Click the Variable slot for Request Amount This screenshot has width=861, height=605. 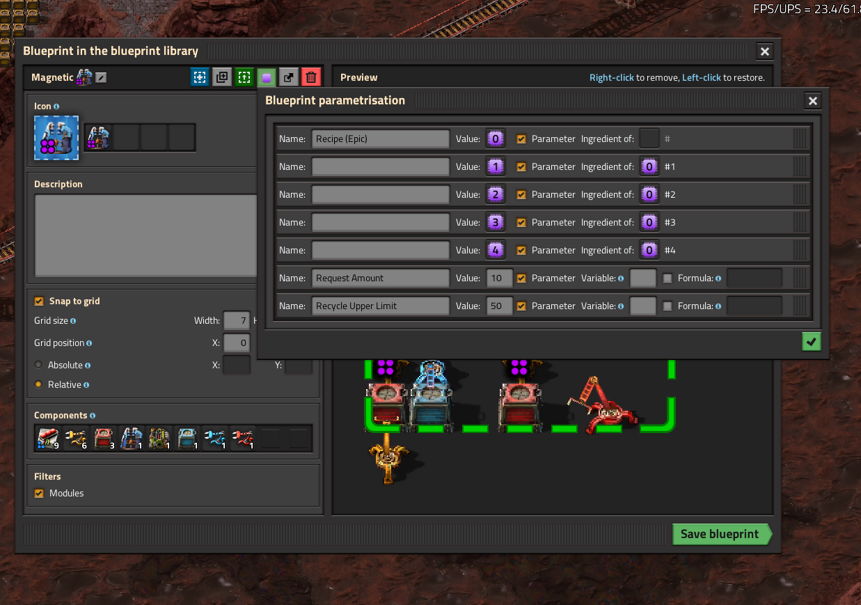(x=643, y=278)
